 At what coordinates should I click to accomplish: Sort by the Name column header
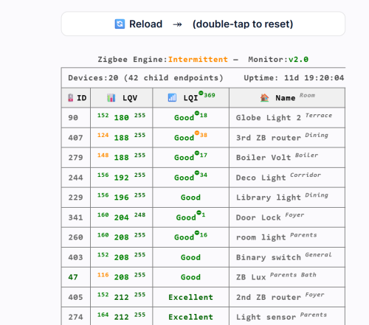287,98
